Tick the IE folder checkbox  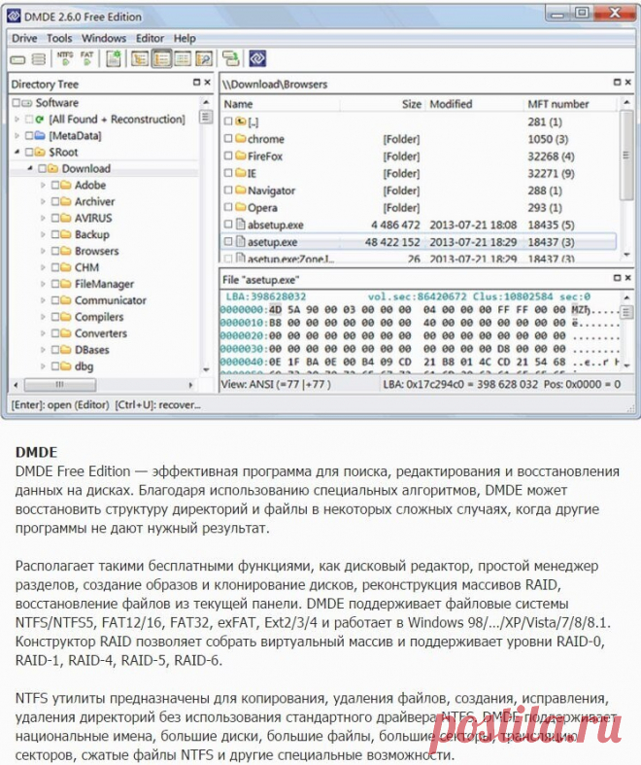228,173
